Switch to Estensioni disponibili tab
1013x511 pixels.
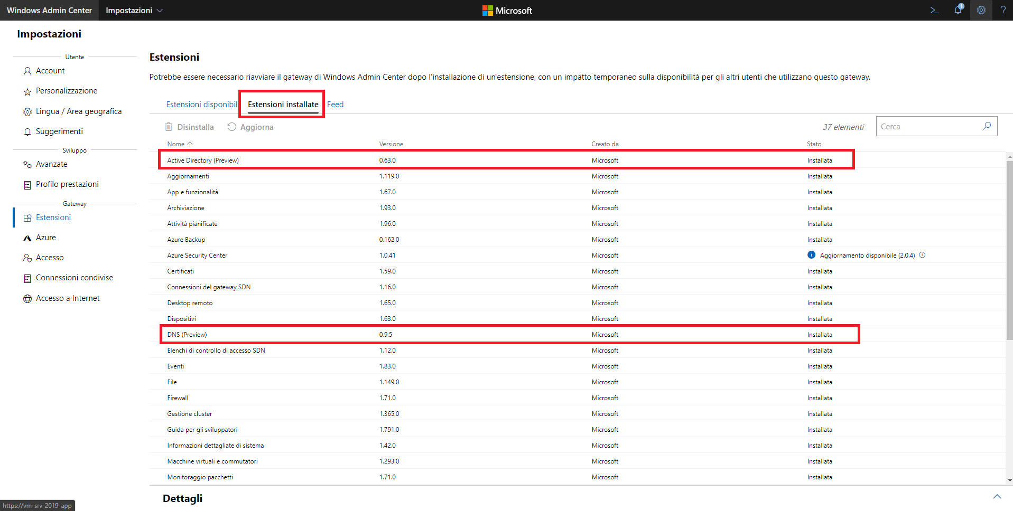tap(202, 105)
